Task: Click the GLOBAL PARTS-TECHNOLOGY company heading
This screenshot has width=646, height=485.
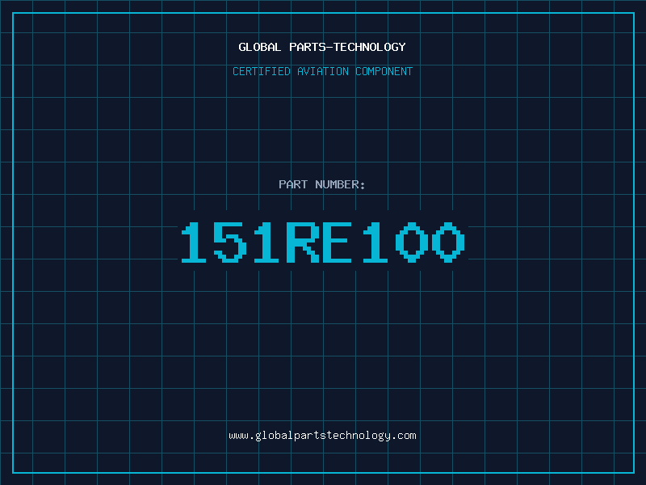Action: point(322,47)
